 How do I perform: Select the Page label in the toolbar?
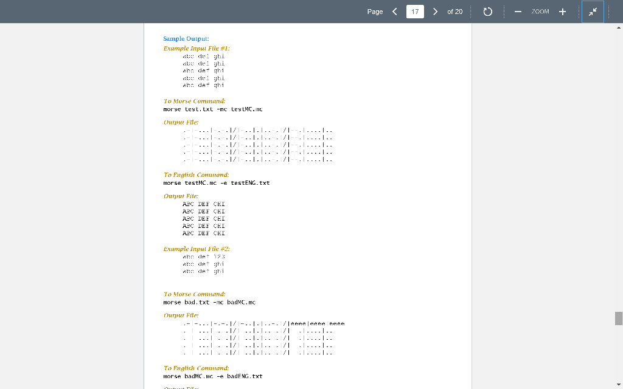(x=375, y=11)
